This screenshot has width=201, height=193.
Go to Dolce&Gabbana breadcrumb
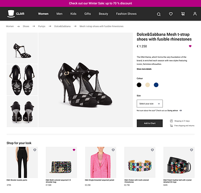(62, 26)
